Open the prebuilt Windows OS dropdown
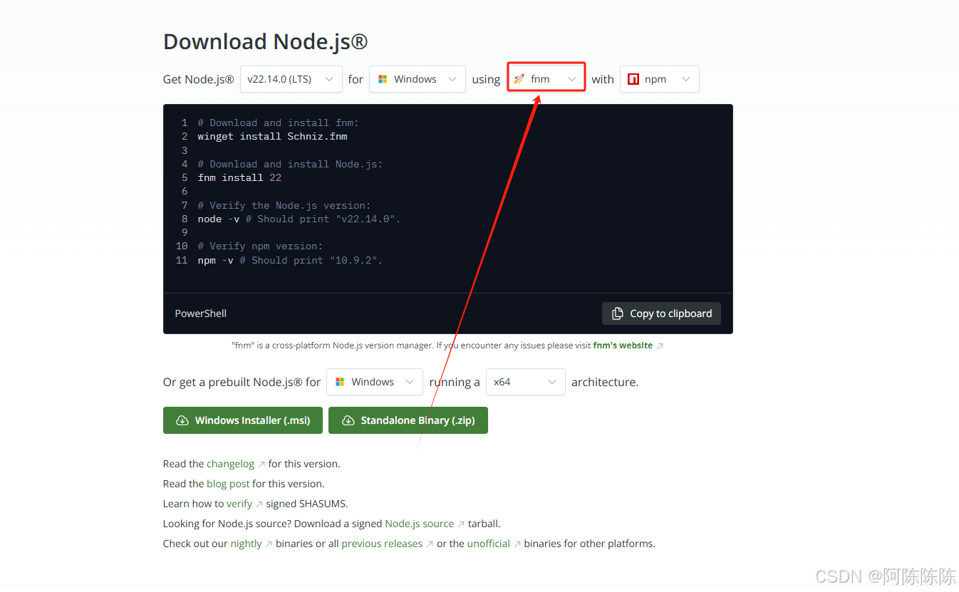This screenshot has height=592, width=959. pyautogui.click(x=375, y=382)
